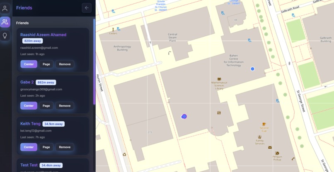Click the 820m away distance badge

click(33, 41)
